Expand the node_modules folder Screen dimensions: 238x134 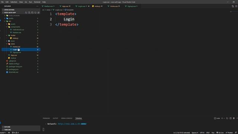coord(21,16)
